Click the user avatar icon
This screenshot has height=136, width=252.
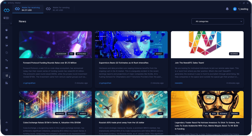point(235,9)
